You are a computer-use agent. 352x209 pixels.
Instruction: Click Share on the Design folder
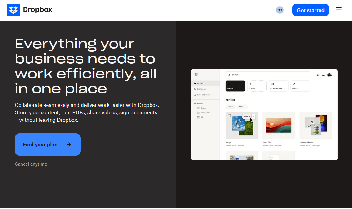click(247, 116)
